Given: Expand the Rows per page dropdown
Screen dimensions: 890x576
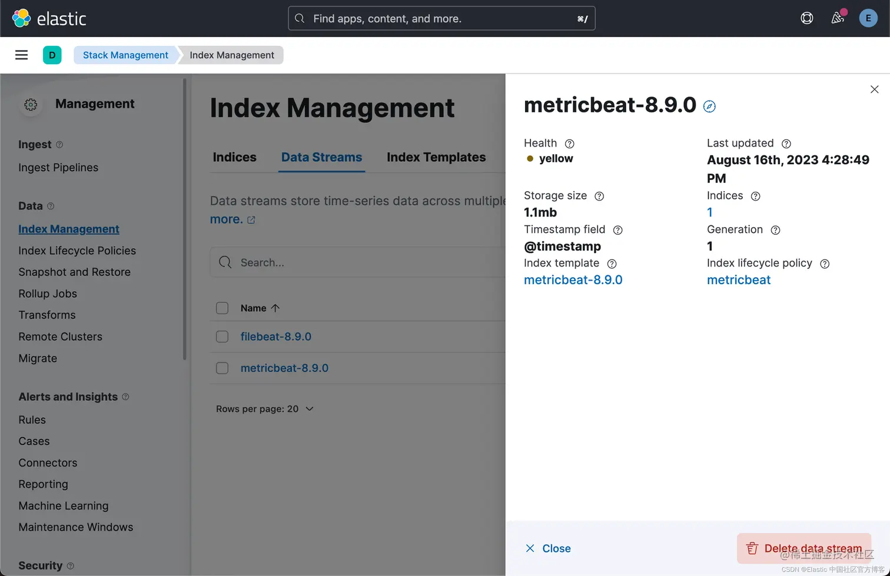Looking at the screenshot, I should point(265,409).
